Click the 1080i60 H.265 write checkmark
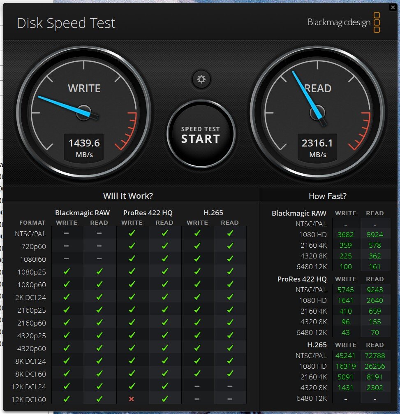Screen dimensions: 400x414 click(197, 258)
